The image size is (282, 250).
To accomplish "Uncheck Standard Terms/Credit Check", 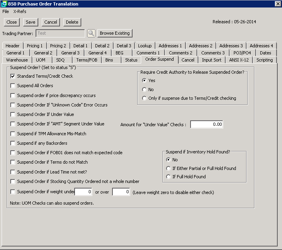I will [13, 76].
